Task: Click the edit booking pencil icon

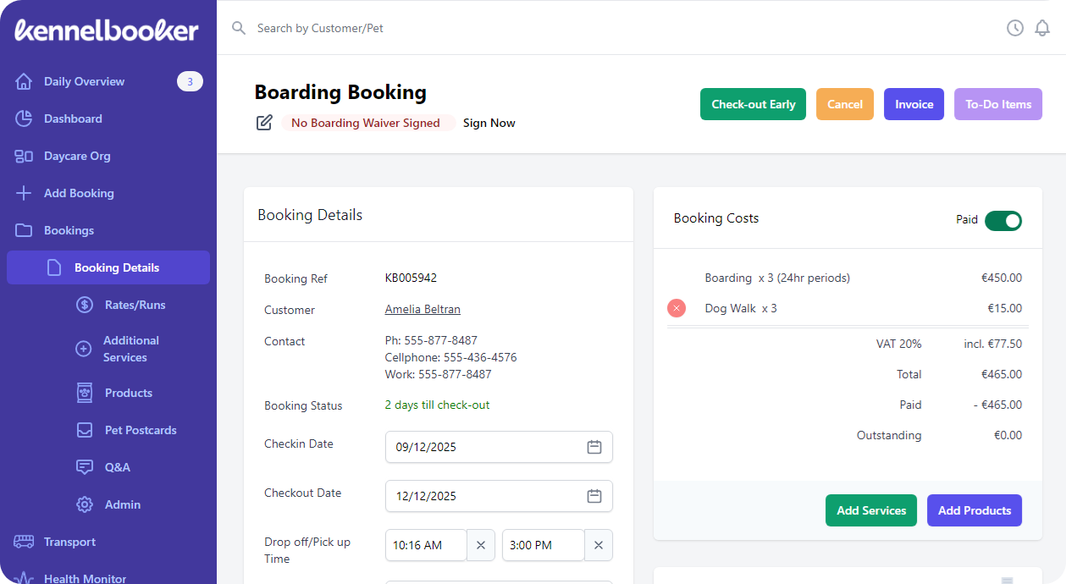Action: [264, 123]
